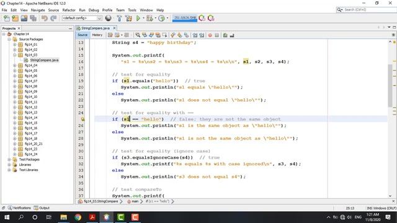
Task: Open the Tools menu
Action: 132,10
